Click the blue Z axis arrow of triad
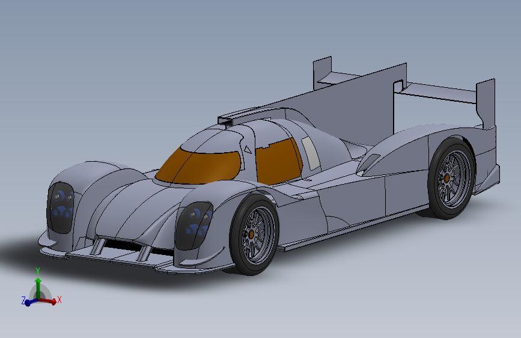 (x=31, y=303)
